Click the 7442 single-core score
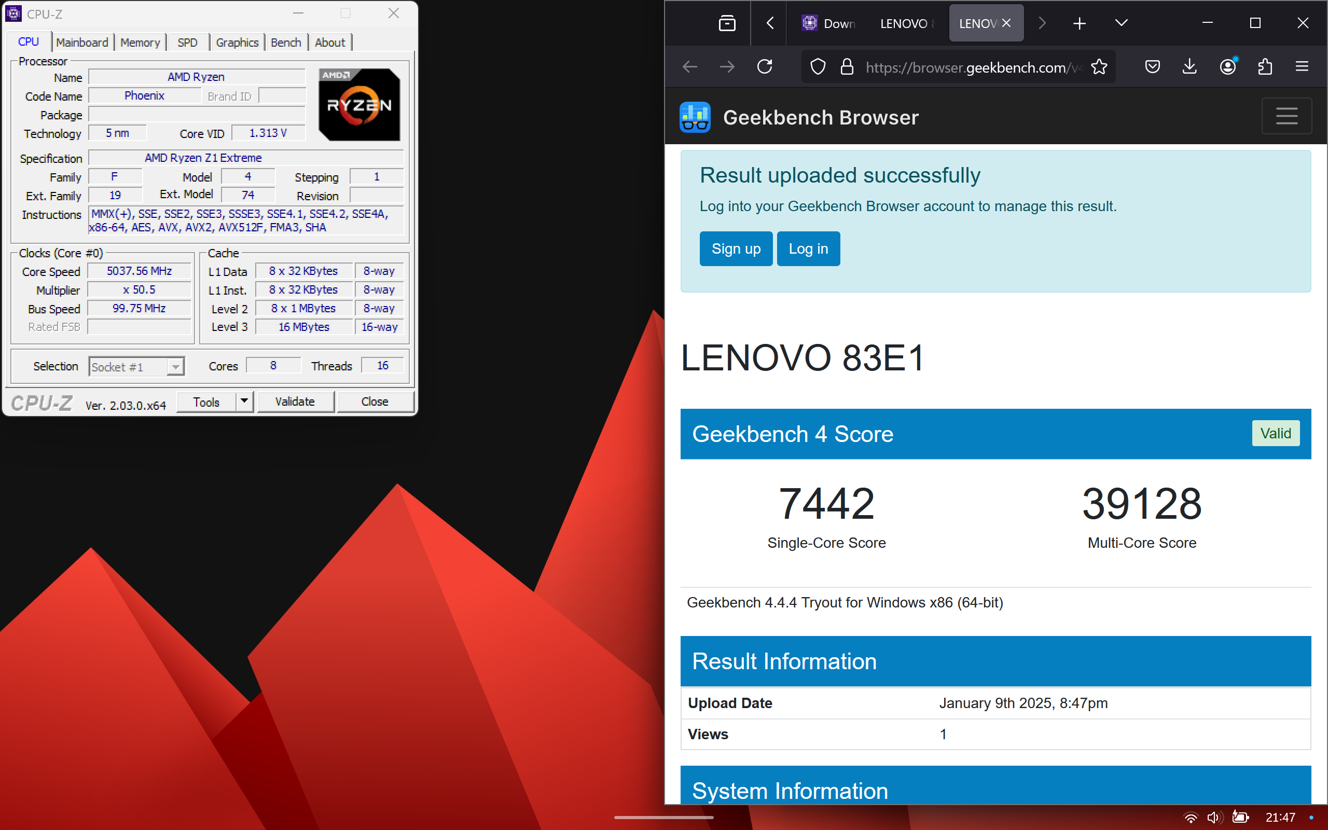Image resolution: width=1328 pixels, height=830 pixels. pyautogui.click(x=826, y=504)
